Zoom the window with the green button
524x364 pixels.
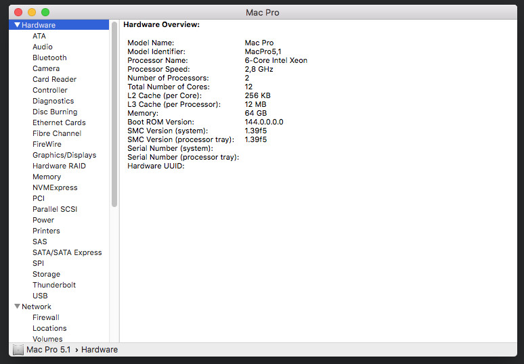click(45, 12)
